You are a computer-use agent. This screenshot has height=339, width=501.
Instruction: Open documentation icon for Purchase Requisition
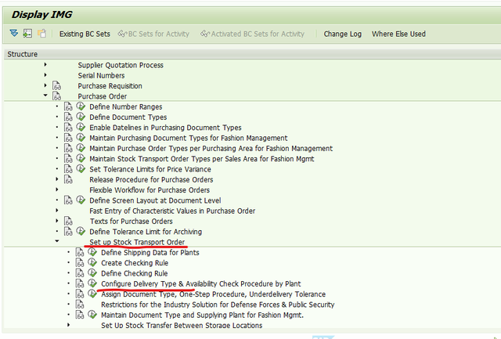tap(57, 85)
